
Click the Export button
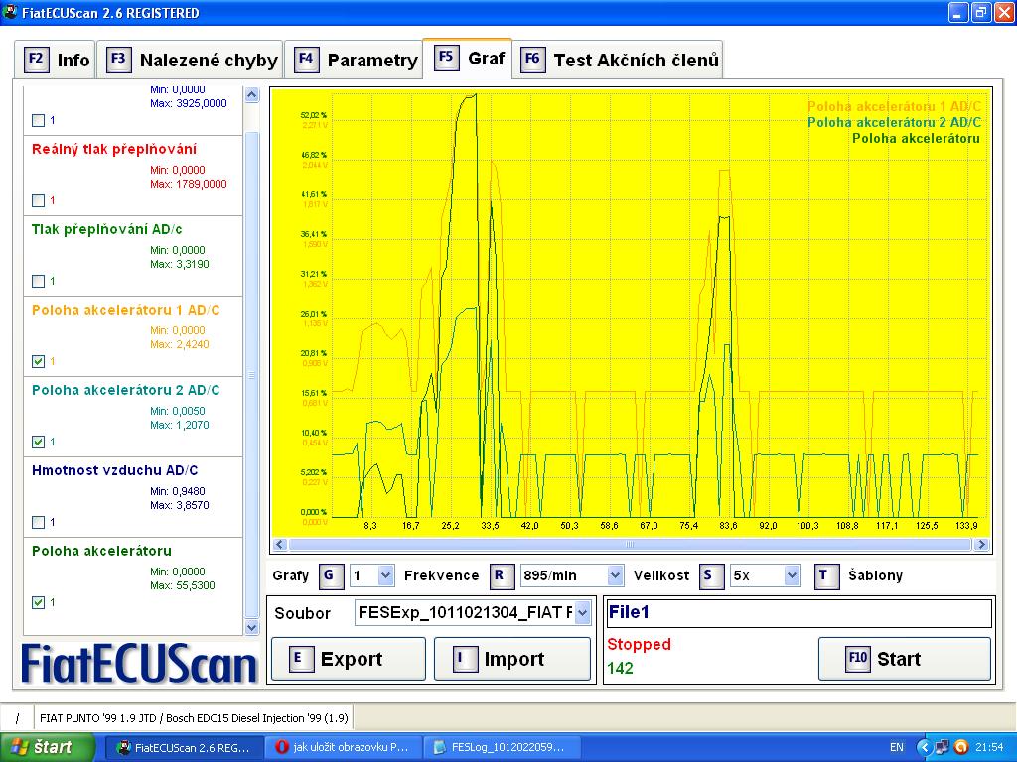pyautogui.click(x=349, y=659)
